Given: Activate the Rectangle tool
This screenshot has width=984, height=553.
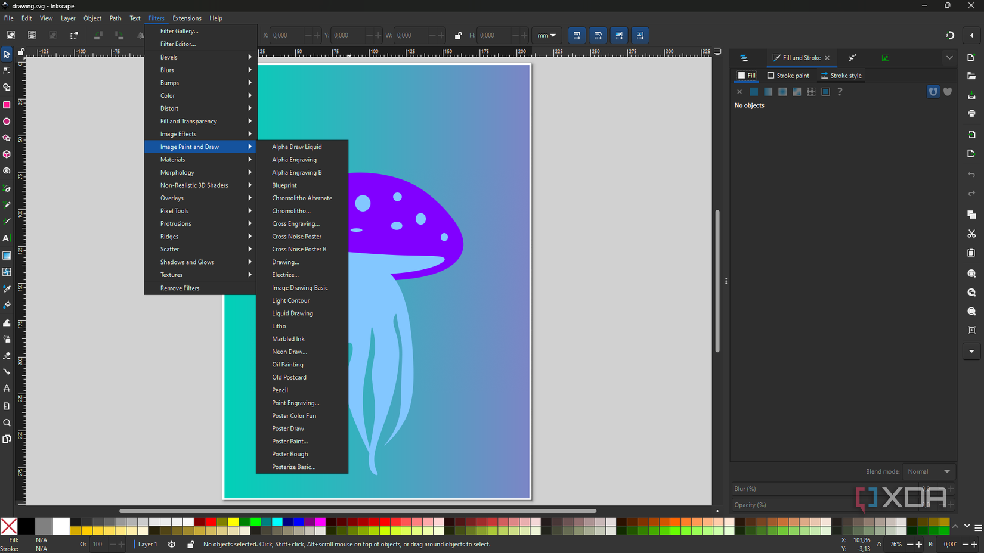Looking at the screenshot, I should (x=7, y=104).
